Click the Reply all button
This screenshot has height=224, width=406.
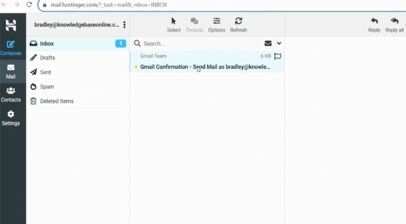tap(394, 25)
